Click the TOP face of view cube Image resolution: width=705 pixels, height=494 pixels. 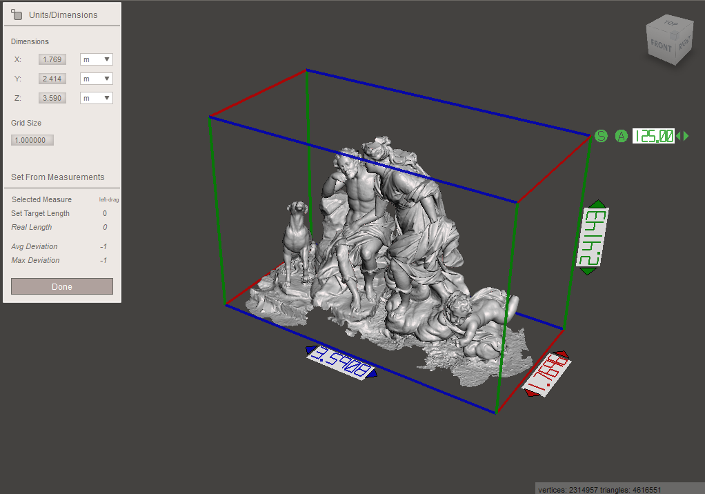pos(671,23)
